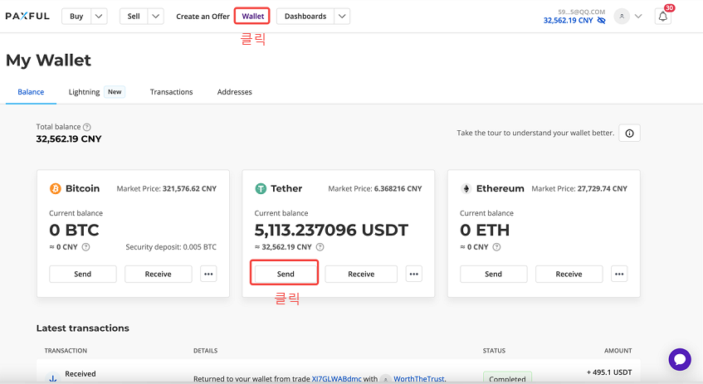This screenshot has width=703, height=384.
Task: Switch to the Transactions tab
Action: tap(171, 92)
